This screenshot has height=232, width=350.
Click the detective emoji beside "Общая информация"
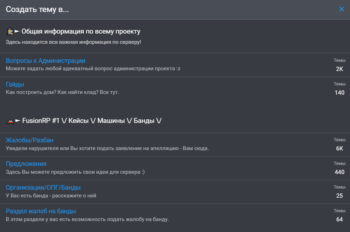coord(10,31)
